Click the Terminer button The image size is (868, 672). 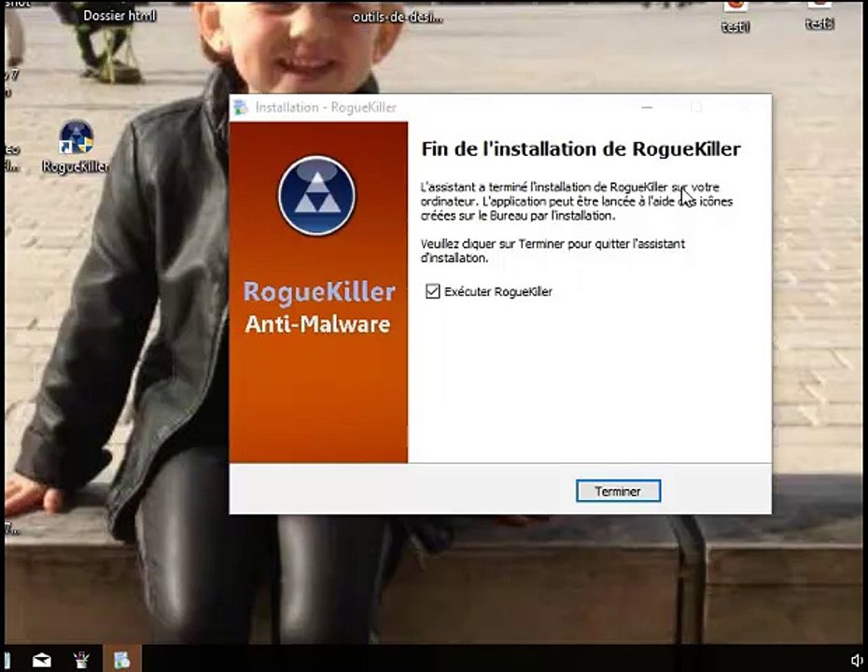pos(618,491)
